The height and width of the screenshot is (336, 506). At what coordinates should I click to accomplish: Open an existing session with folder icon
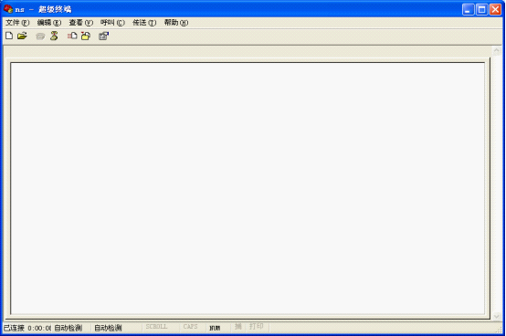(22, 36)
